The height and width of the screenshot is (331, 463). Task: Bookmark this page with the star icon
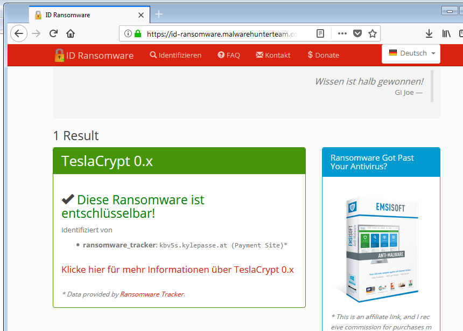click(x=373, y=33)
